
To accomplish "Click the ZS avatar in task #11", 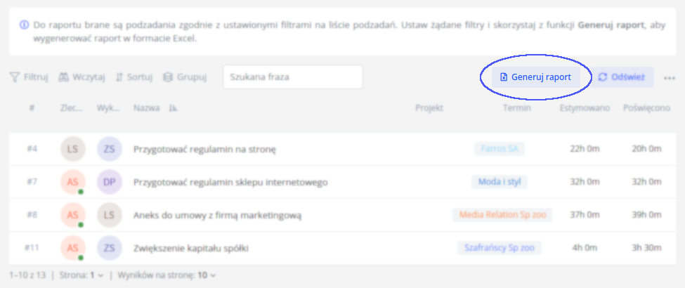I will pyautogui.click(x=109, y=248).
